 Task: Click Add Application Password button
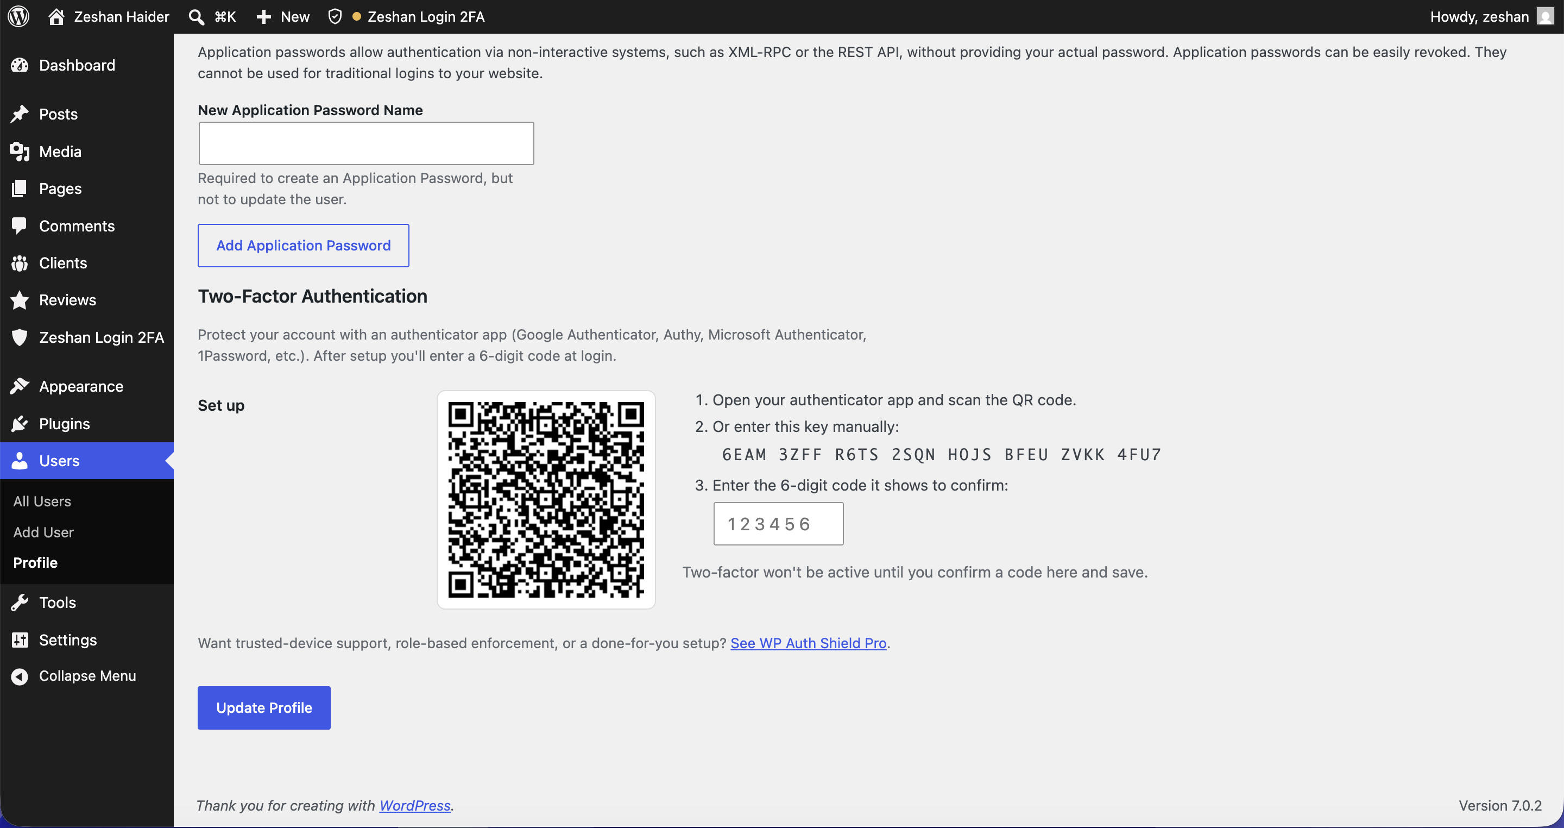303,246
